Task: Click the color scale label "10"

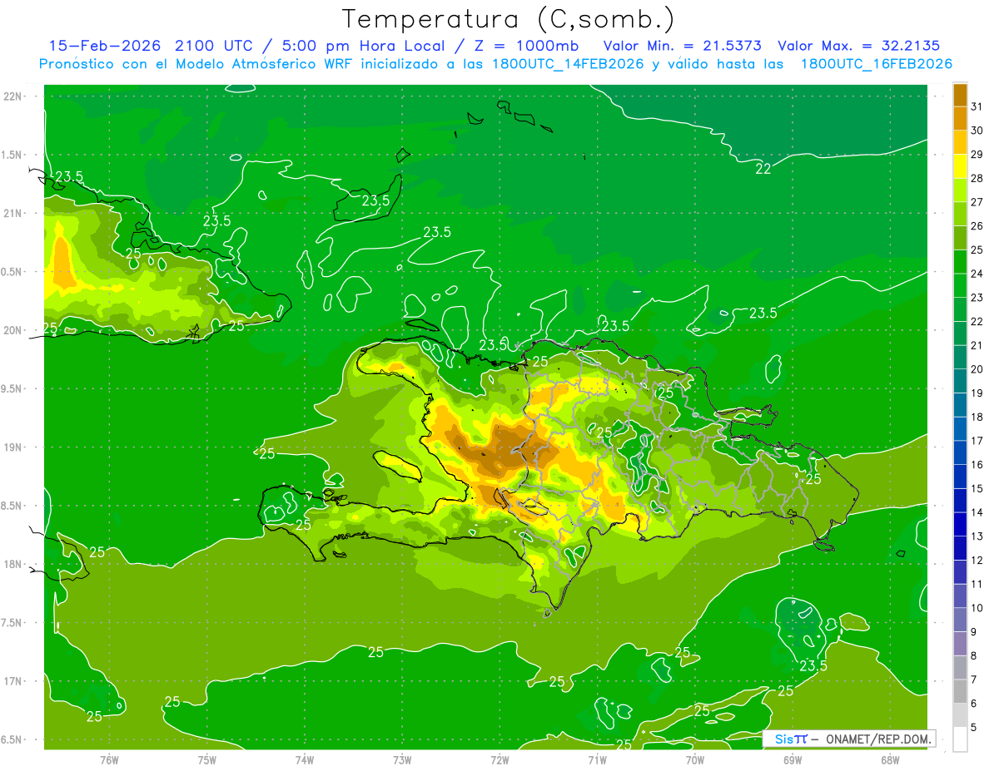Action: coord(977,608)
